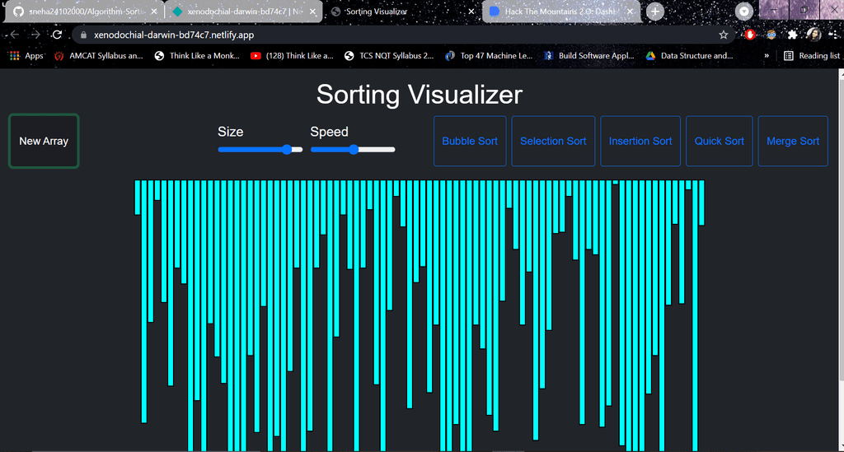The width and height of the screenshot is (844, 452).
Task: Begin Quick Sort
Action: (719, 141)
